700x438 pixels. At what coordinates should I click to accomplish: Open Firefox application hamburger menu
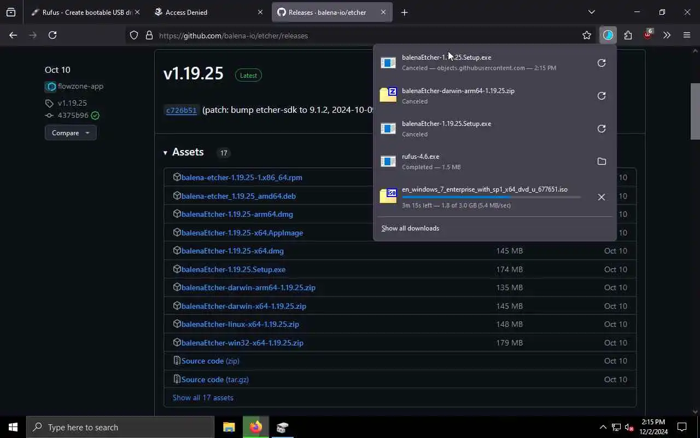coord(687,36)
